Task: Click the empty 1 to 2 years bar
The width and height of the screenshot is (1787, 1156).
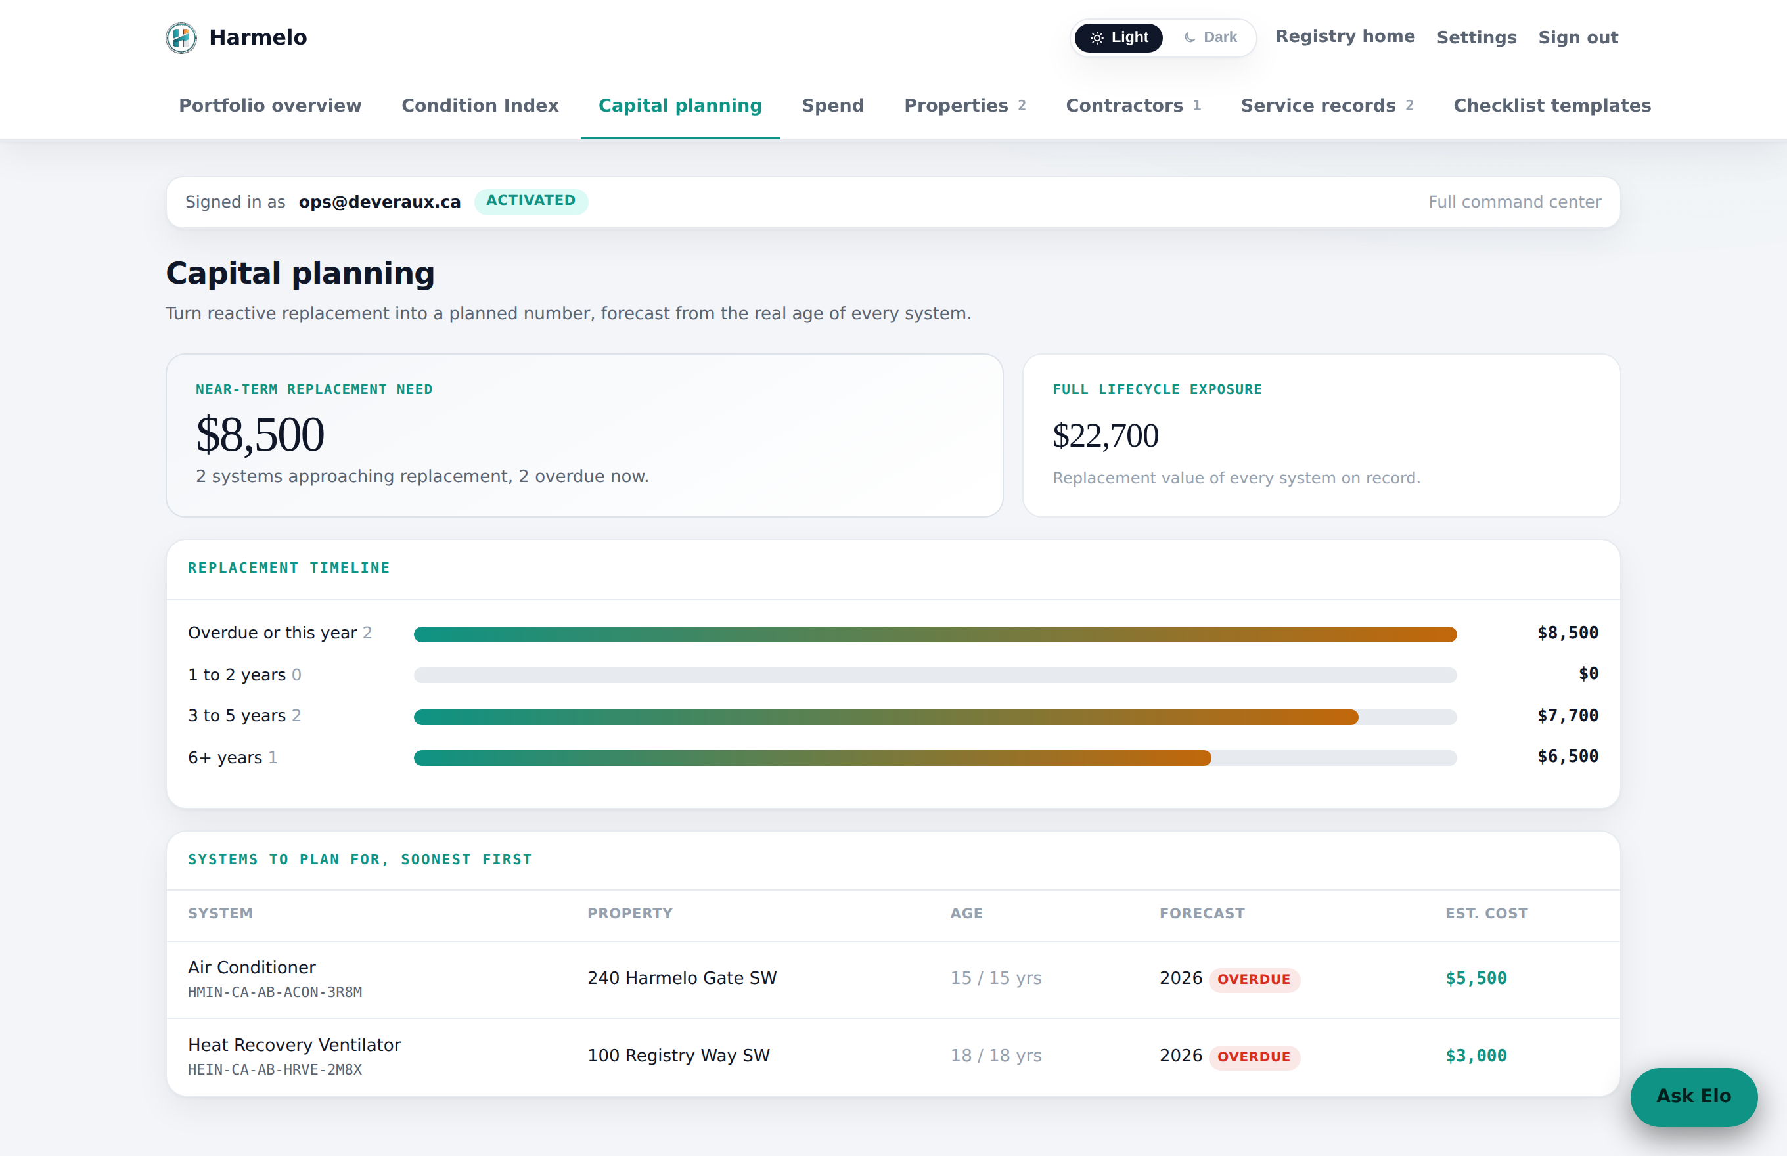Action: pyautogui.click(x=935, y=676)
